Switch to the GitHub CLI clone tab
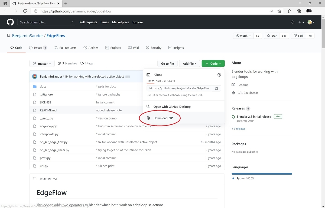 pyautogui.click(x=168, y=81)
